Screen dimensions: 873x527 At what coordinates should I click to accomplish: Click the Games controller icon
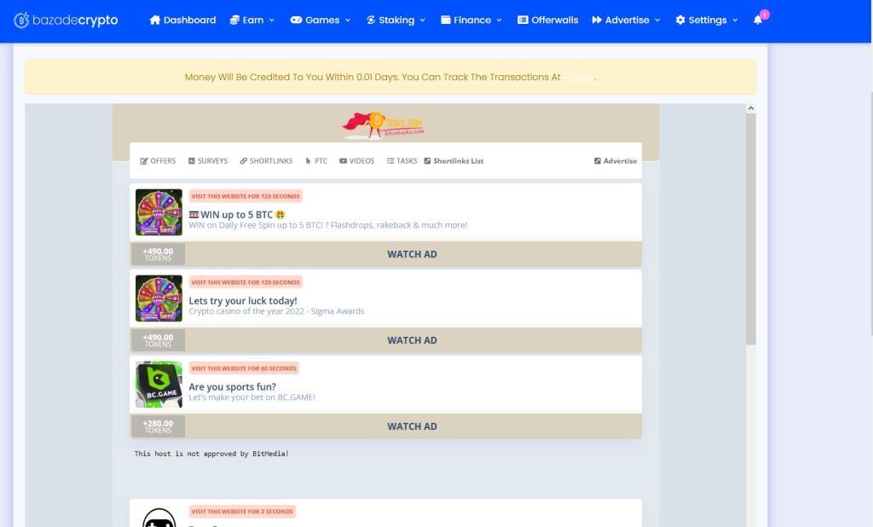[x=296, y=20]
